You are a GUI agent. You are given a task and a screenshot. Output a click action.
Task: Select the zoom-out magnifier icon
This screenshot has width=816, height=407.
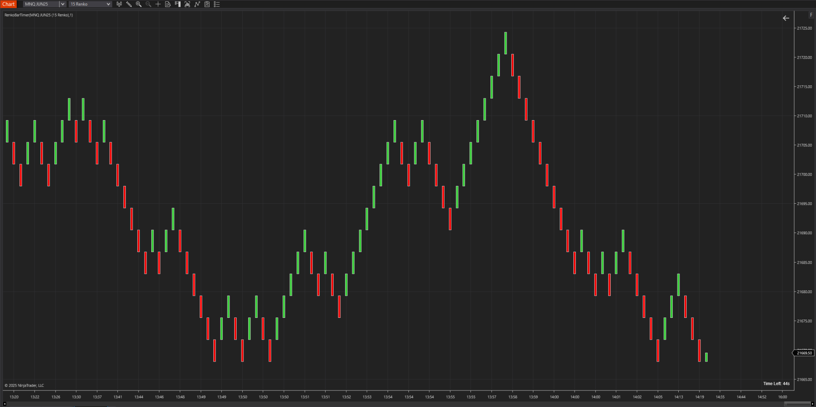tap(148, 4)
